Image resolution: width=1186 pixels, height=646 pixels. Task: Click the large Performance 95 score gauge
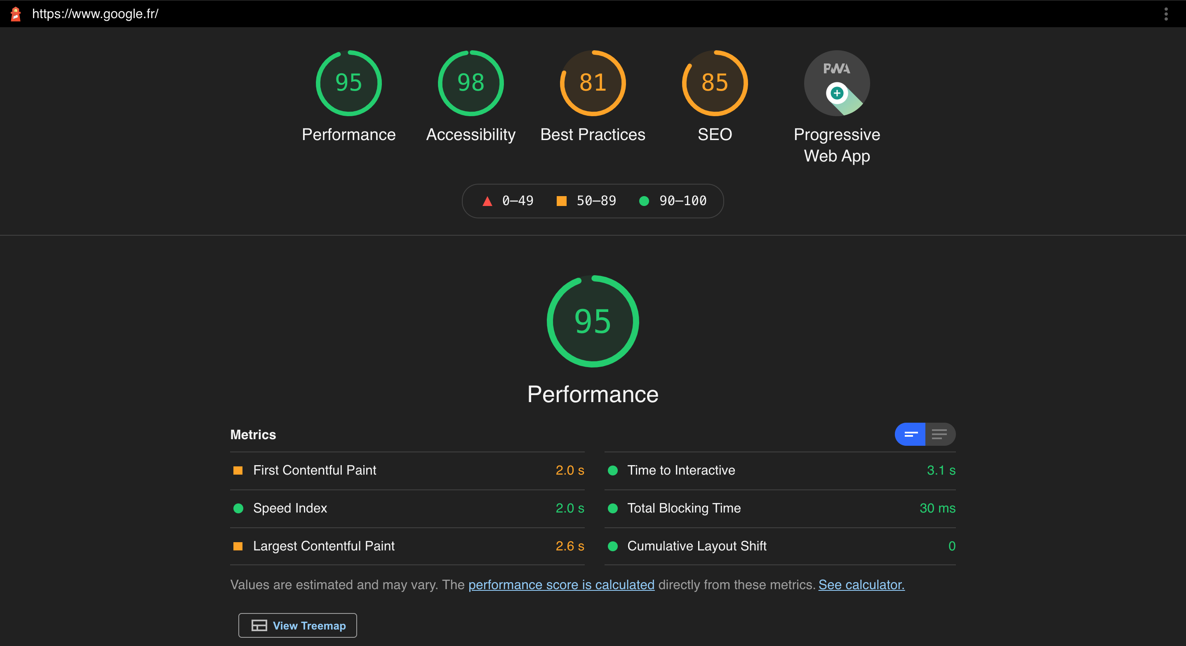593,321
